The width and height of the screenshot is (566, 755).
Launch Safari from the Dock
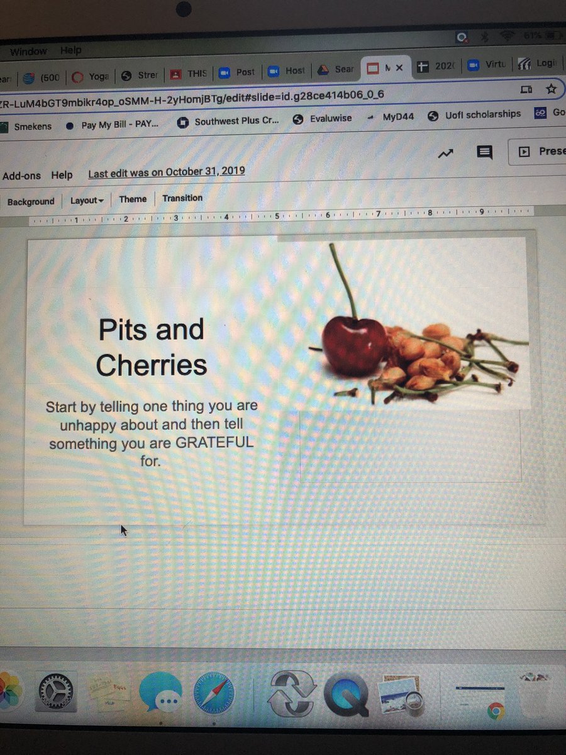pyautogui.click(x=214, y=694)
